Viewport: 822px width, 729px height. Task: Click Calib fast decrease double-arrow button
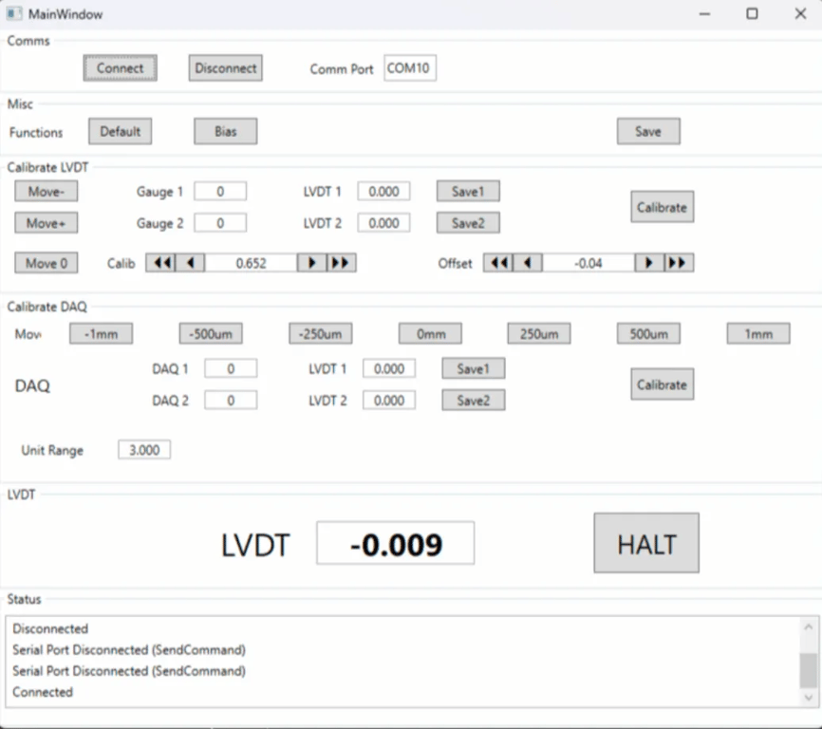[x=161, y=263]
